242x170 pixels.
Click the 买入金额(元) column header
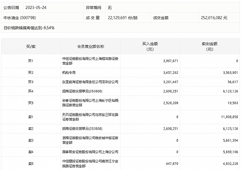point(150,47)
